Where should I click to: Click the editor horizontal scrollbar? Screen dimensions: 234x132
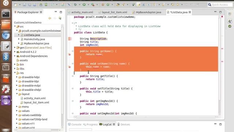click(146, 117)
